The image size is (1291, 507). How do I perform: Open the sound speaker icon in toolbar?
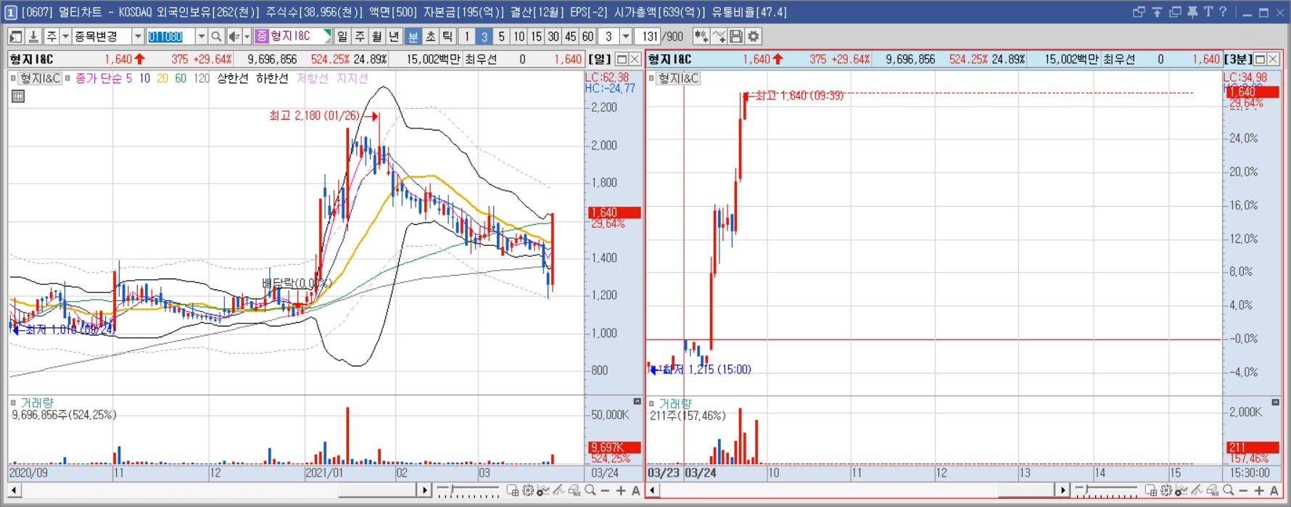tap(234, 36)
